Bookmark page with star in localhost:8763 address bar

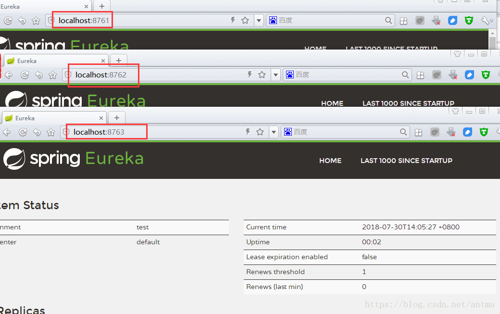coord(260,132)
